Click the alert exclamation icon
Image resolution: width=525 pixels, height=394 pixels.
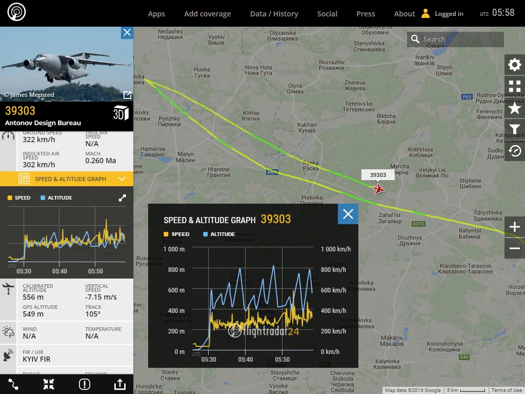click(x=85, y=384)
